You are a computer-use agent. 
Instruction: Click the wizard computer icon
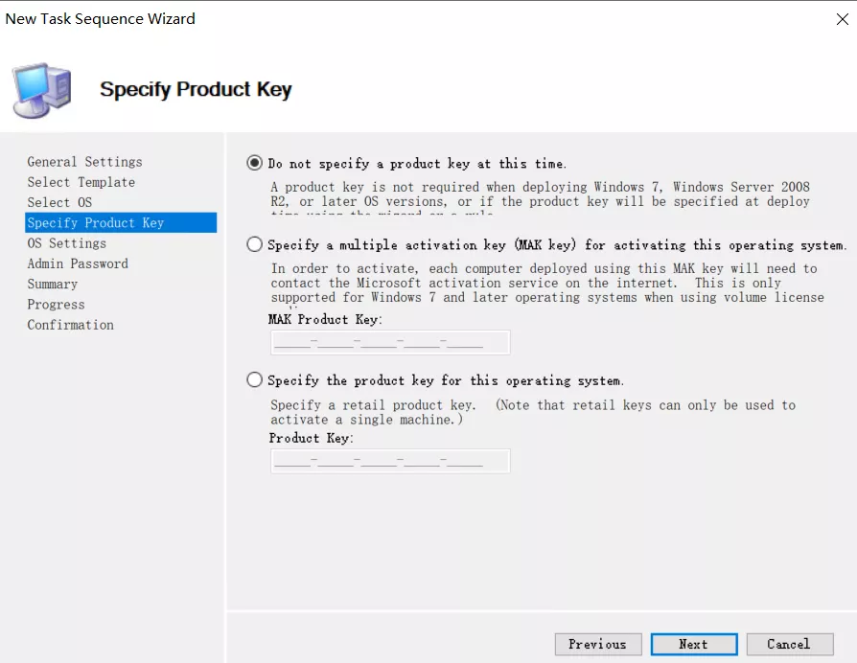(x=42, y=89)
